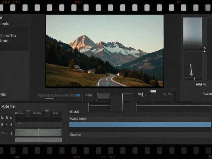Click the slash pencil icon in the second track row
The height and width of the screenshot is (159, 212).
(7, 124)
